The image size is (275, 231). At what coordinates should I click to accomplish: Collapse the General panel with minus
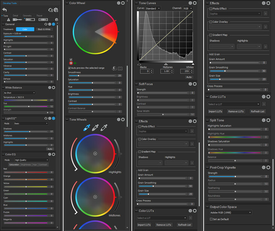3,24
